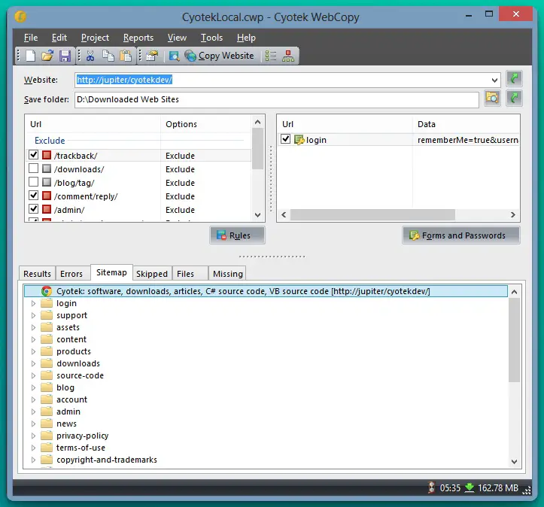Click the site diagram toolbar icon
544x507 pixels.
288,56
